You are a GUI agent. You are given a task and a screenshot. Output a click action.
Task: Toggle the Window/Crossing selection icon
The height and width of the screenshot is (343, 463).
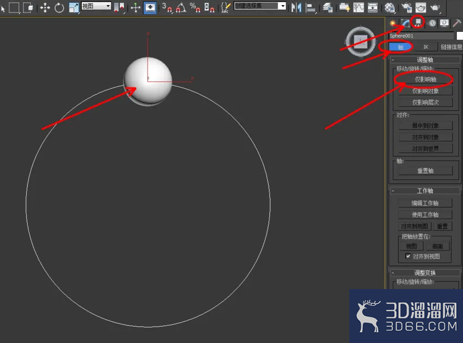[28, 7]
